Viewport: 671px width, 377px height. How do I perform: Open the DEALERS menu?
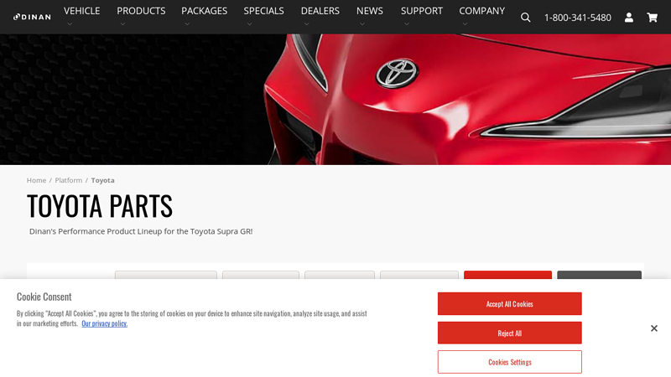tap(320, 11)
